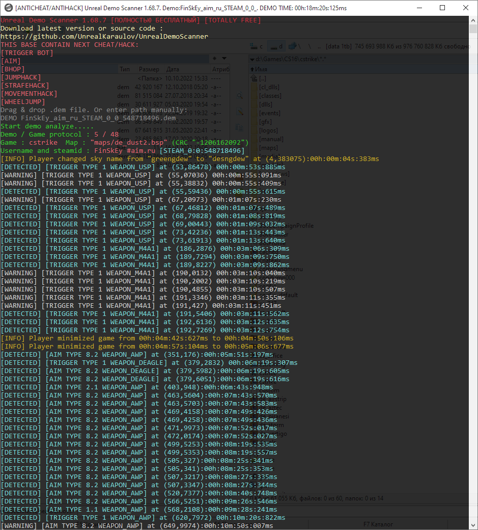
Task: Click the [AIM] cheat list line
Action: [11, 61]
